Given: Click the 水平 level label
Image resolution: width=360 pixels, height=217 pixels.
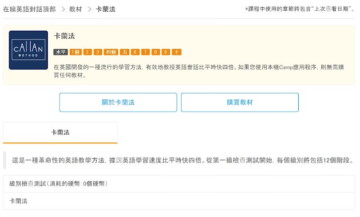Looking at the screenshot, I should [x=61, y=52].
